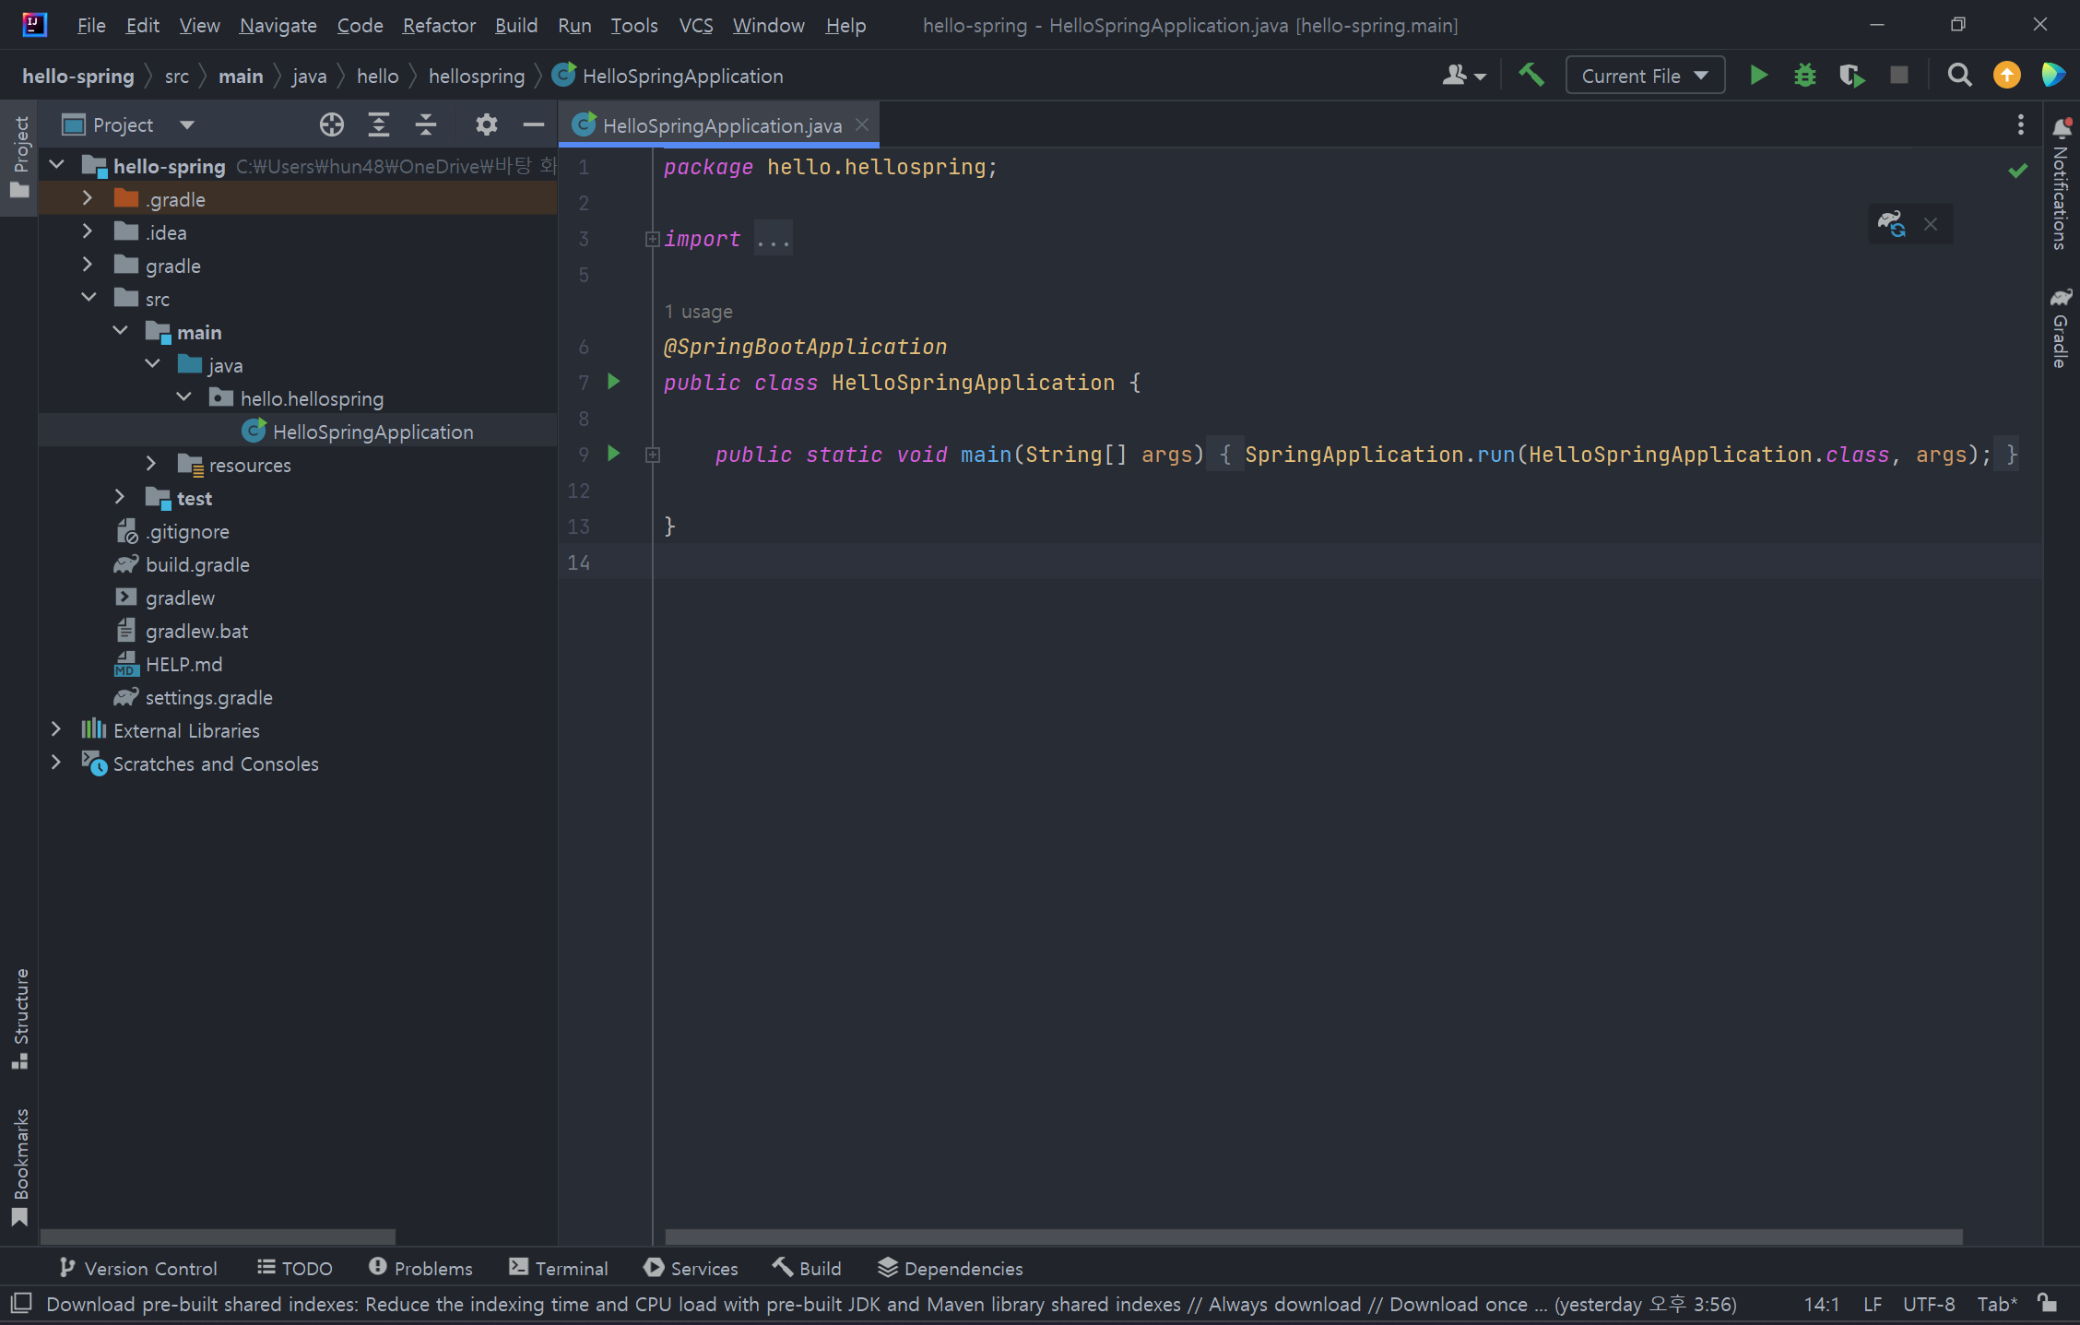Screen dimensions: 2080x1325
Task: Open Search Everywhere magnifier icon
Action: [x=1959, y=76]
